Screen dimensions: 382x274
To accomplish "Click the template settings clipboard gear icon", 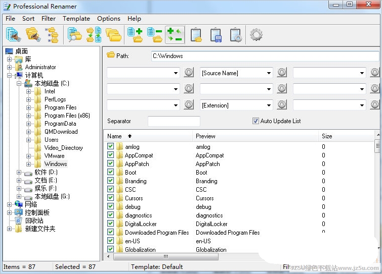I will point(236,35).
